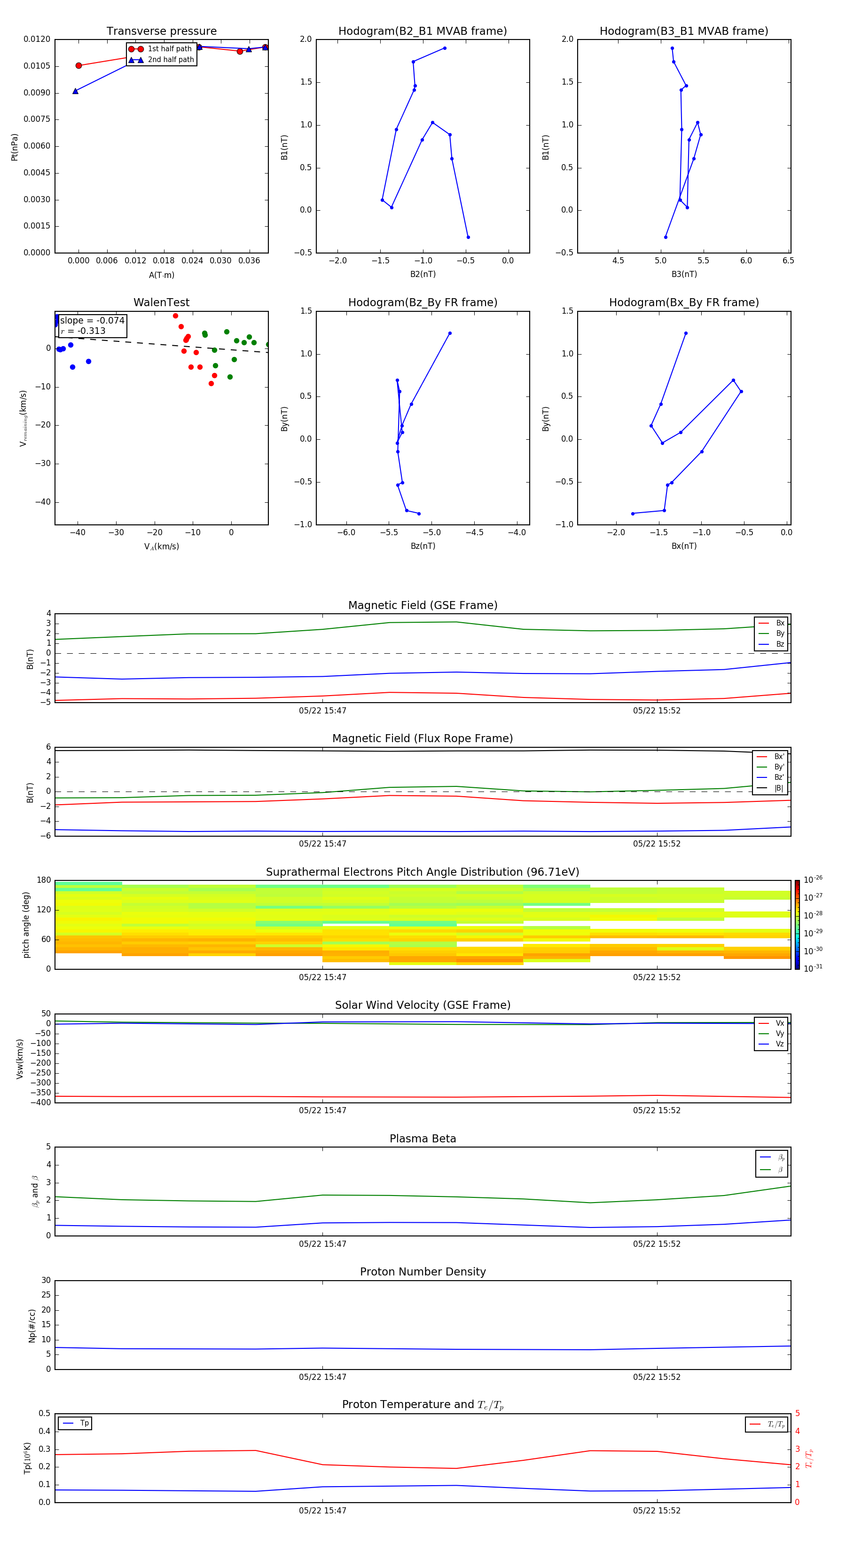Click 'A(T·m)' x-axis label
This screenshot has height=1552, width=846.
(161, 275)
